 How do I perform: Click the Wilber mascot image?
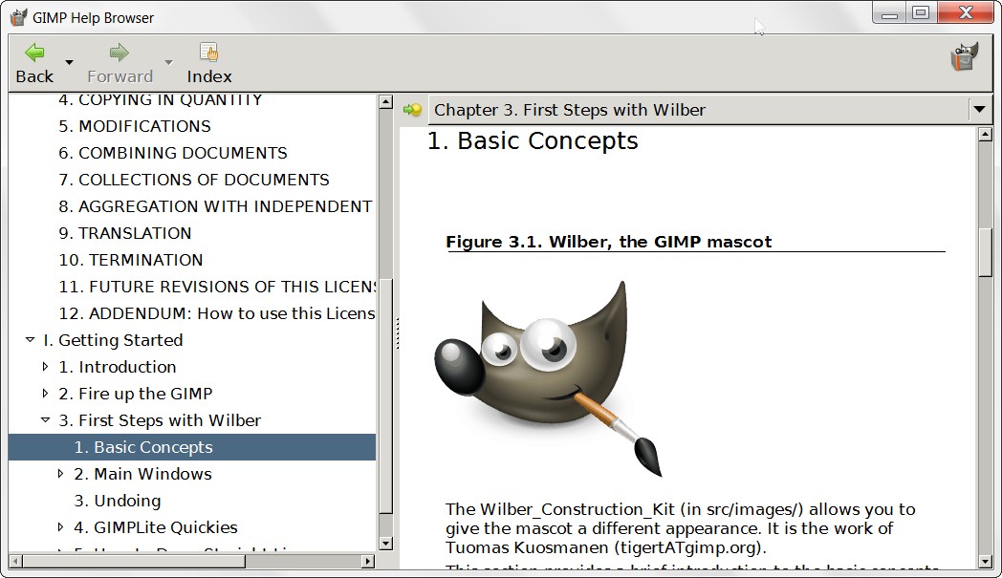(x=548, y=378)
